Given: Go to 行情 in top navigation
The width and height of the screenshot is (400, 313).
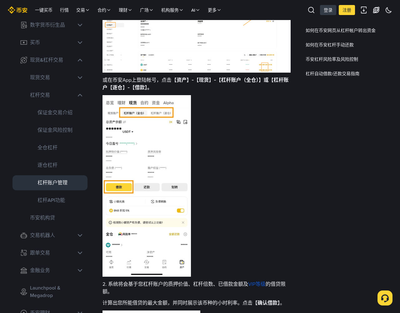Looking at the screenshot, I should click(x=64, y=10).
